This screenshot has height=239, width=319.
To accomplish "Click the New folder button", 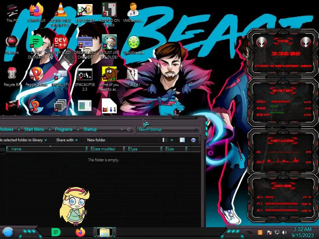I will click(x=96, y=140).
